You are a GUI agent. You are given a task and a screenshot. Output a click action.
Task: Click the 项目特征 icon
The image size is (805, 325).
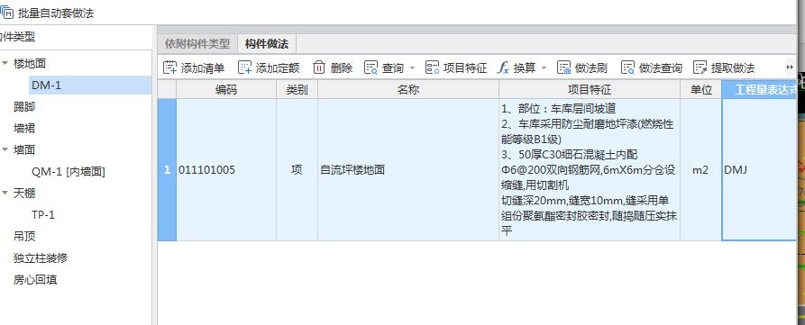click(433, 68)
